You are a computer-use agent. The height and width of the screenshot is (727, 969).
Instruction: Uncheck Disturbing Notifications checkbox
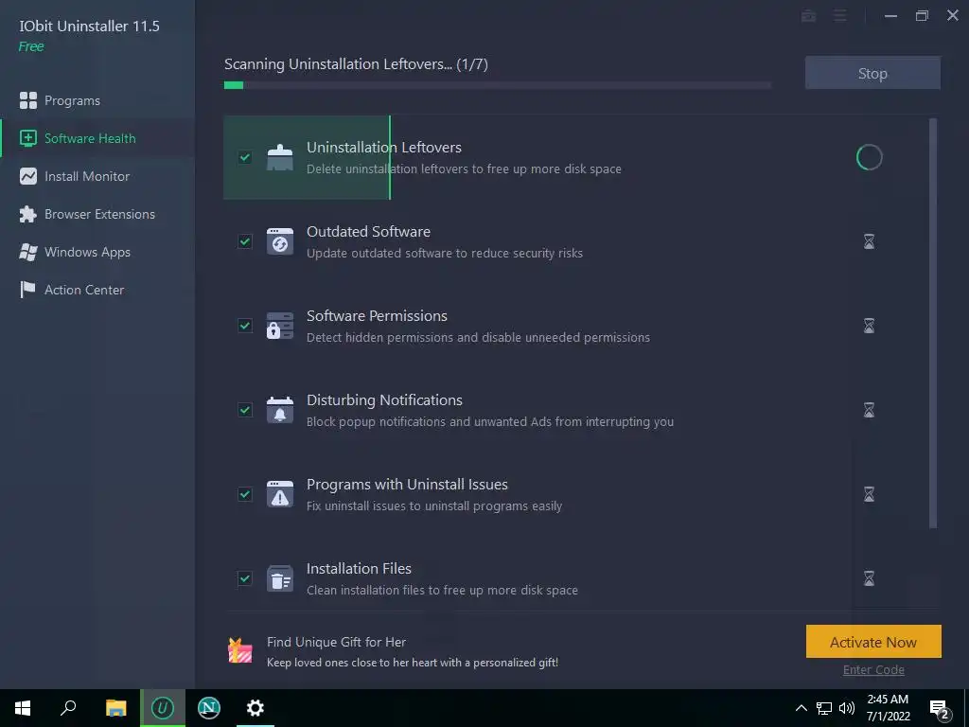click(x=245, y=410)
